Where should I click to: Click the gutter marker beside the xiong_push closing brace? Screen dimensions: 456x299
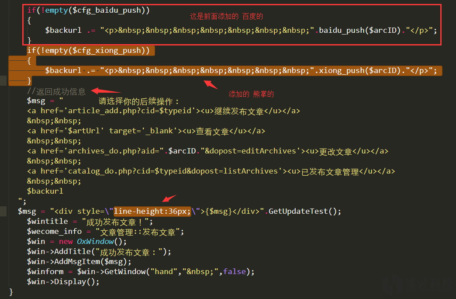[3, 80]
